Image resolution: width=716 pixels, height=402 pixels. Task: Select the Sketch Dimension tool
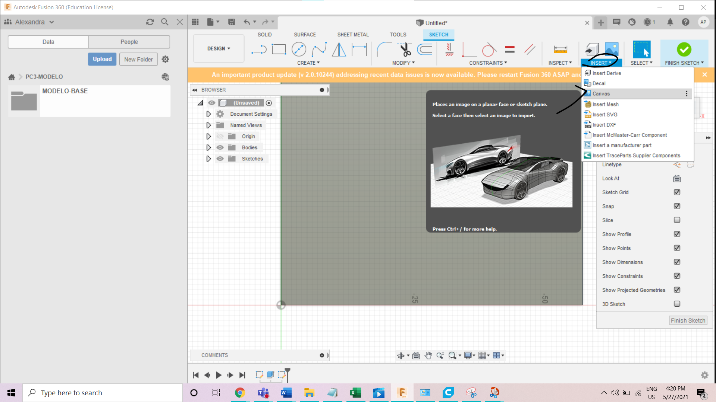(359, 50)
